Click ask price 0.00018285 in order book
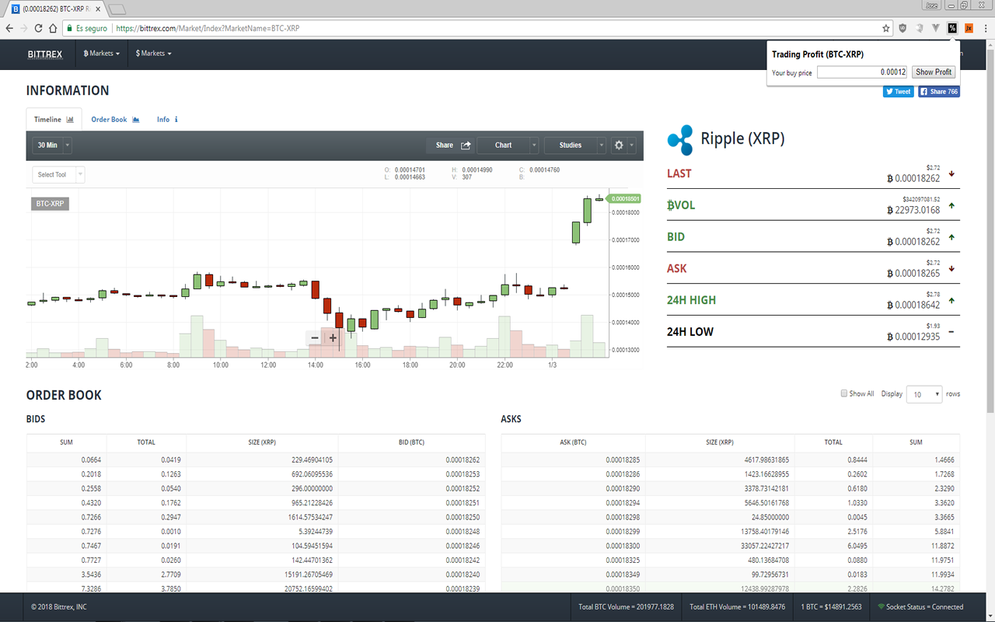The image size is (995, 622). pos(623,460)
